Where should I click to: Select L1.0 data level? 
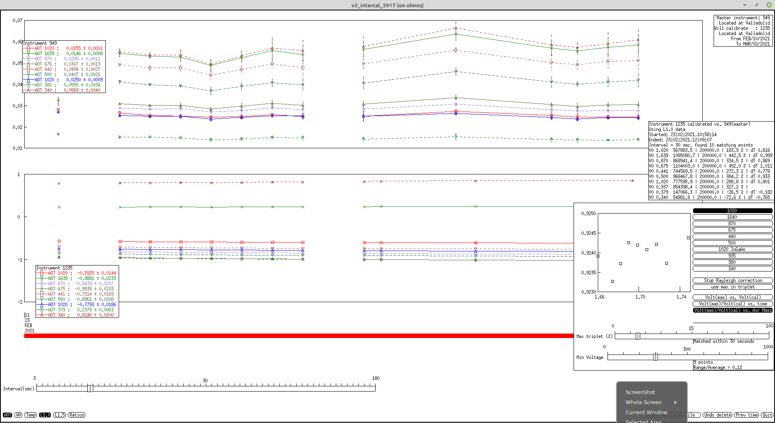[x=45, y=415]
